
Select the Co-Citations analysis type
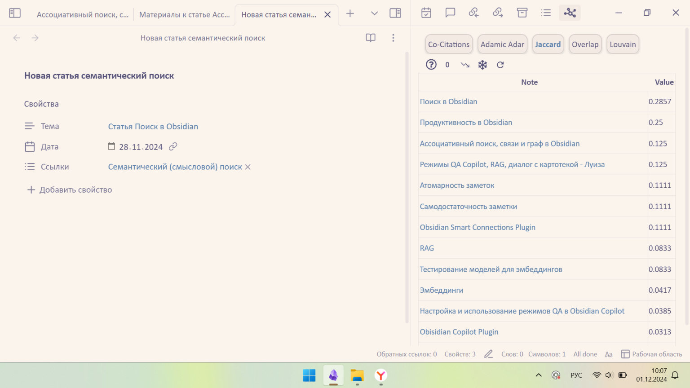point(448,44)
